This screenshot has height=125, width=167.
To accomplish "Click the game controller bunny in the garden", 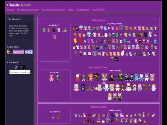I will coord(112,121).
